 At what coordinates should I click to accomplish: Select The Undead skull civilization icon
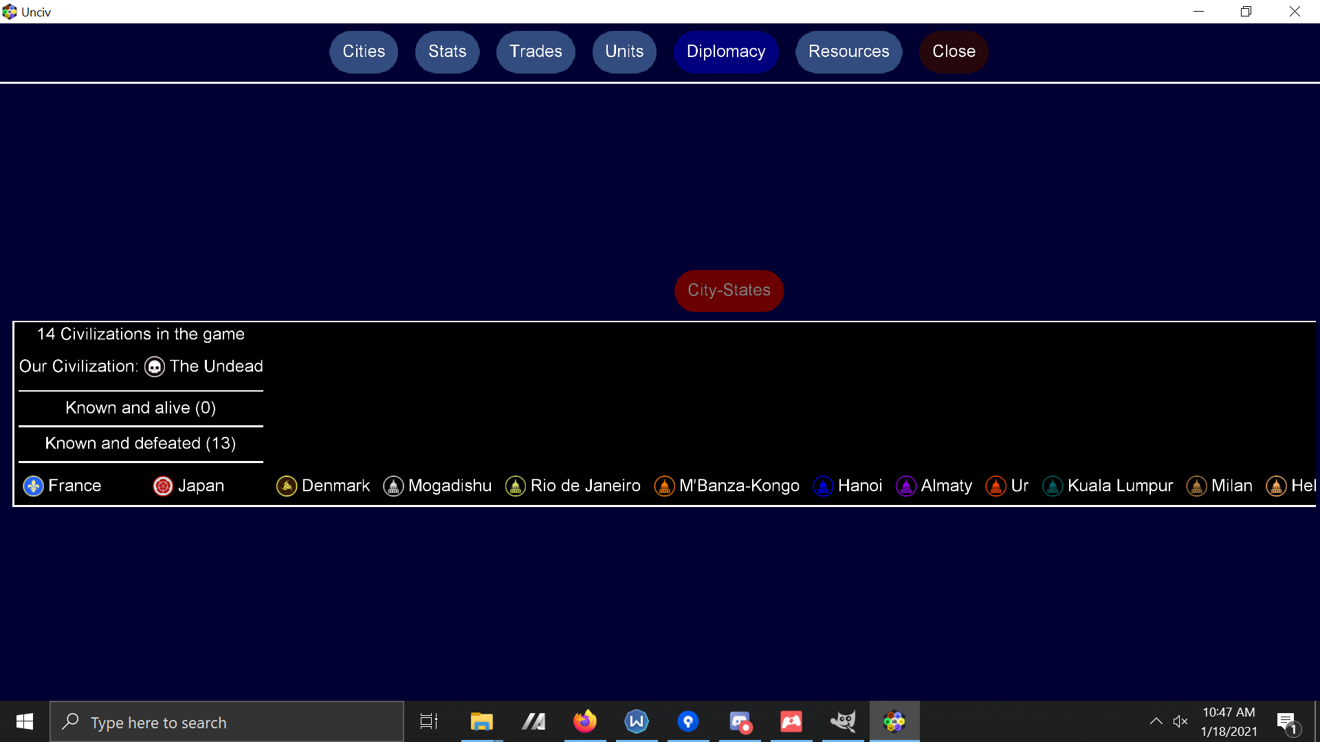154,367
